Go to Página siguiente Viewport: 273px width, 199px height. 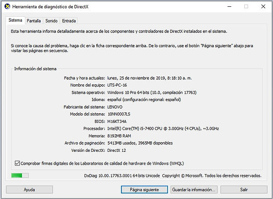[x=144, y=189]
